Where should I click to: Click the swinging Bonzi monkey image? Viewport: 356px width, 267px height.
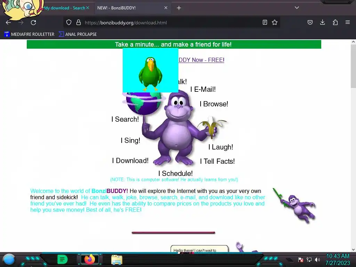[294, 205]
